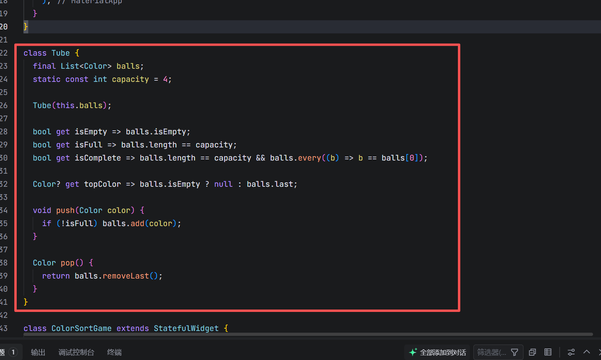Click 'ColorSortGame' class name

click(x=81, y=328)
